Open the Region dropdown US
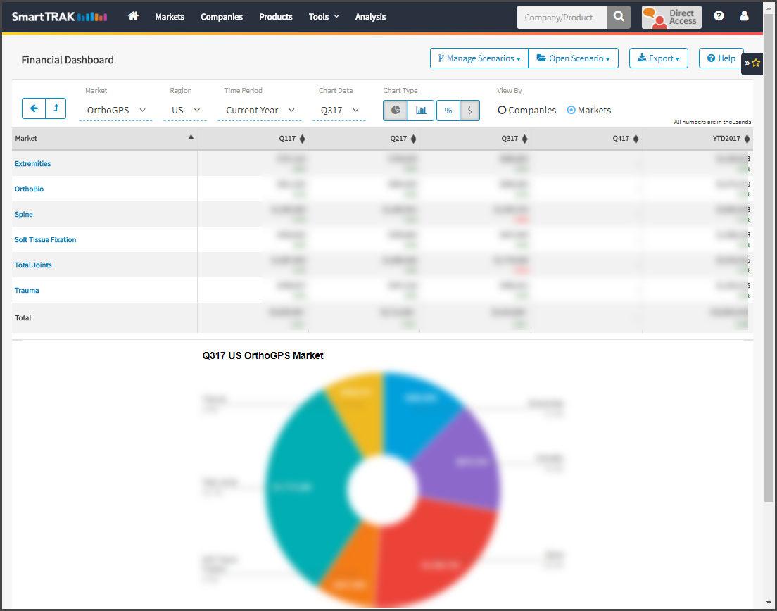 click(x=185, y=110)
